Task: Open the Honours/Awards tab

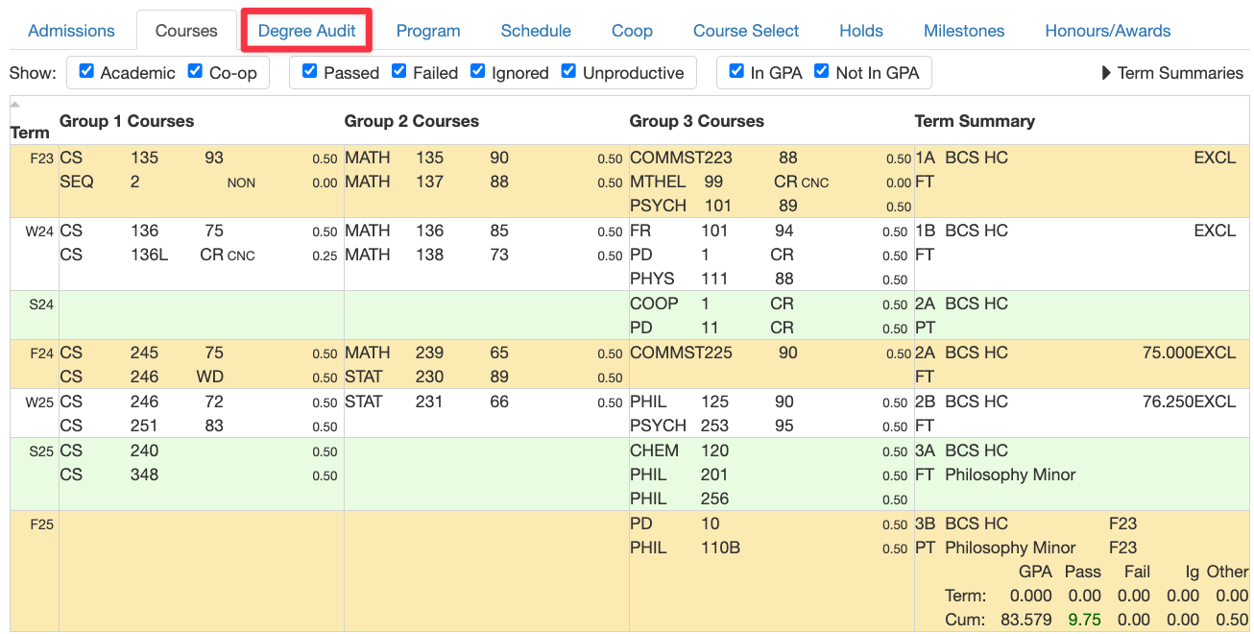Action: tap(1107, 30)
